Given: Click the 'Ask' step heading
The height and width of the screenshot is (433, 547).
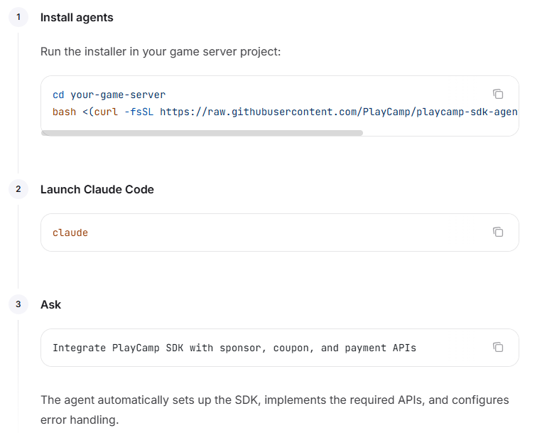Looking at the screenshot, I should [50, 304].
